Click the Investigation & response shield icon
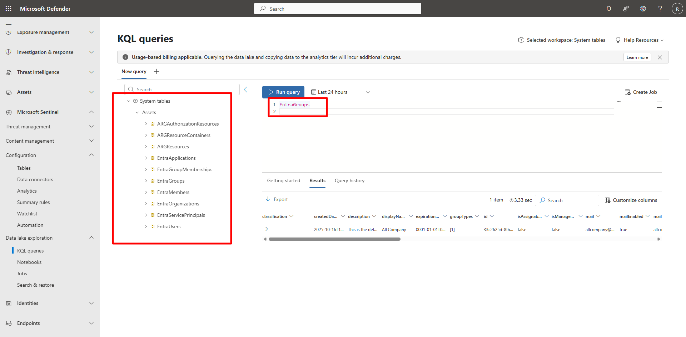The image size is (686, 337). click(x=9, y=52)
